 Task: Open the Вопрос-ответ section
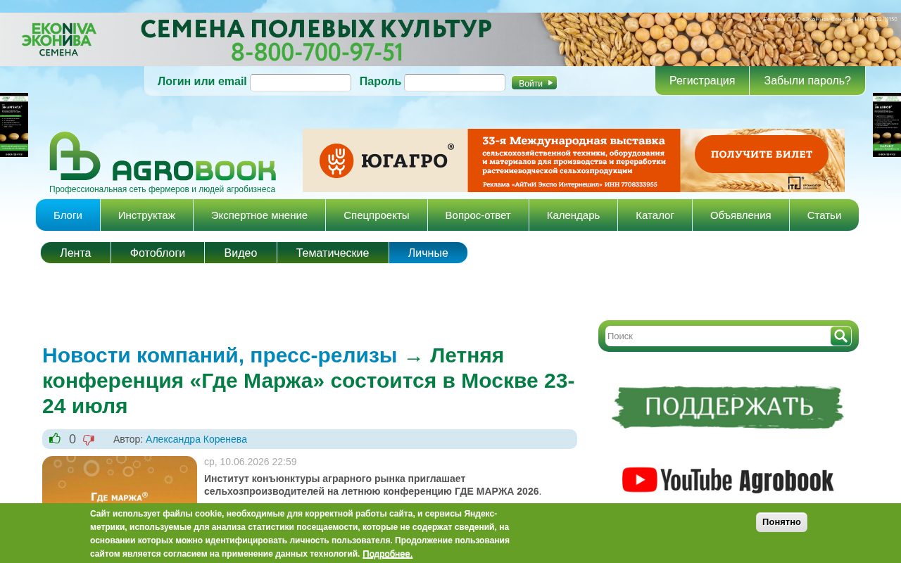[x=478, y=215]
